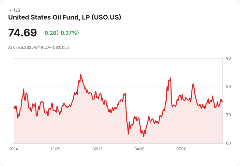Select the 2024 x-axis date label
The height and width of the screenshot is (166, 240).
(x=13, y=149)
